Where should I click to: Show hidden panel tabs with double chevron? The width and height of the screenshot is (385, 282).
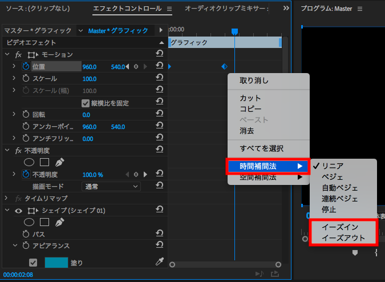pos(286,9)
